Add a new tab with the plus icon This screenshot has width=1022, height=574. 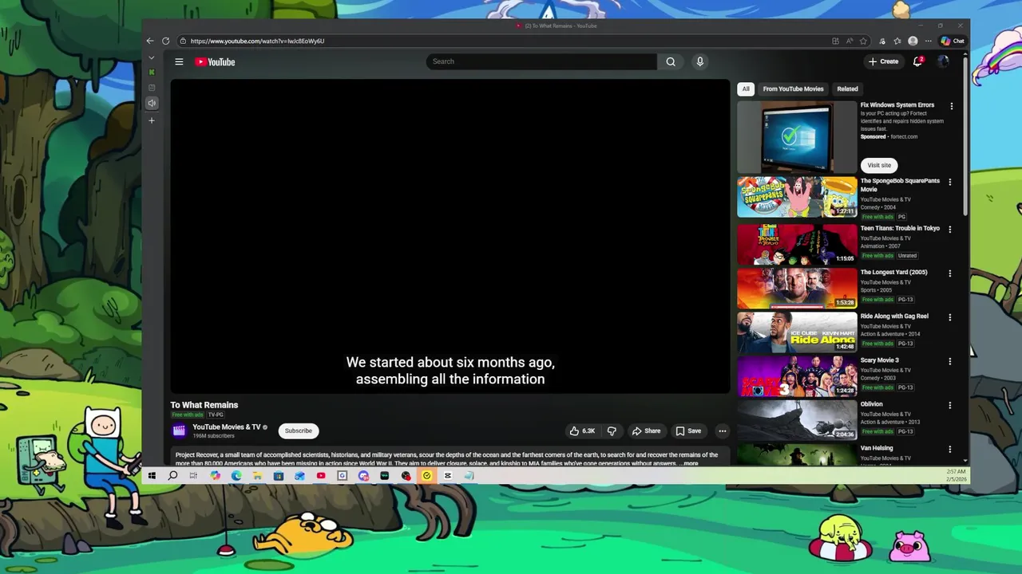click(152, 120)
